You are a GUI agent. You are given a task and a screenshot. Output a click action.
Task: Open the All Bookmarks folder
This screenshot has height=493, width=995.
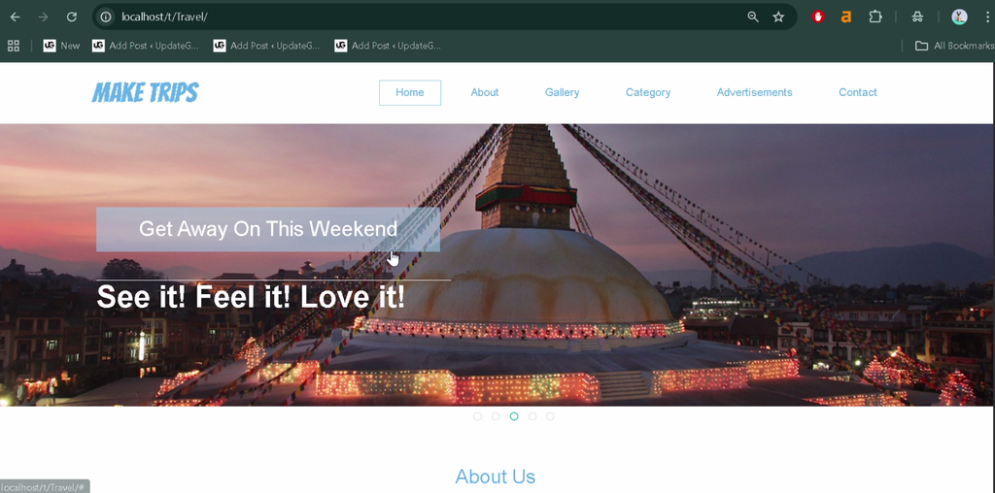(954, 46)
